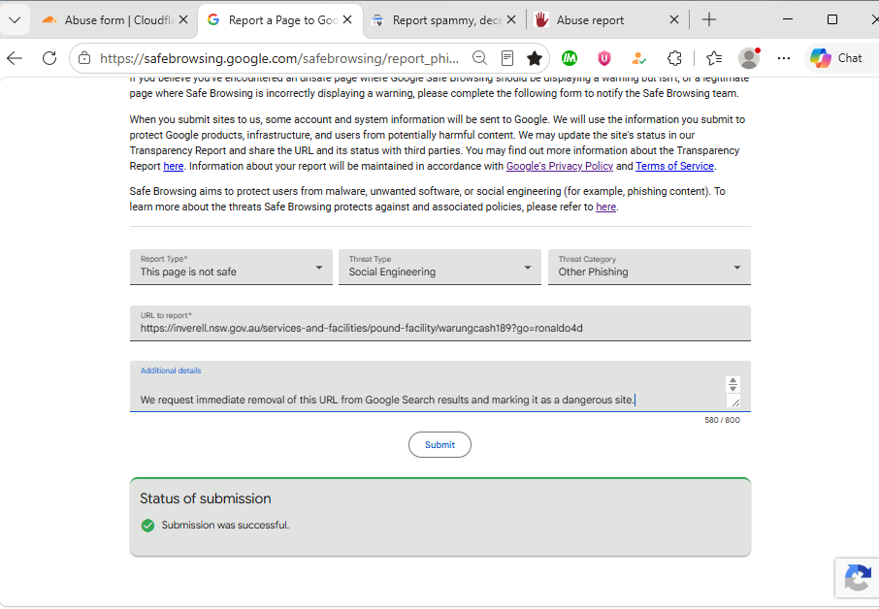Image resolution: width=879 pixels, height=609 pixels.
Task: Click the '580 / 800' character counter
Action: pos(722,420)
